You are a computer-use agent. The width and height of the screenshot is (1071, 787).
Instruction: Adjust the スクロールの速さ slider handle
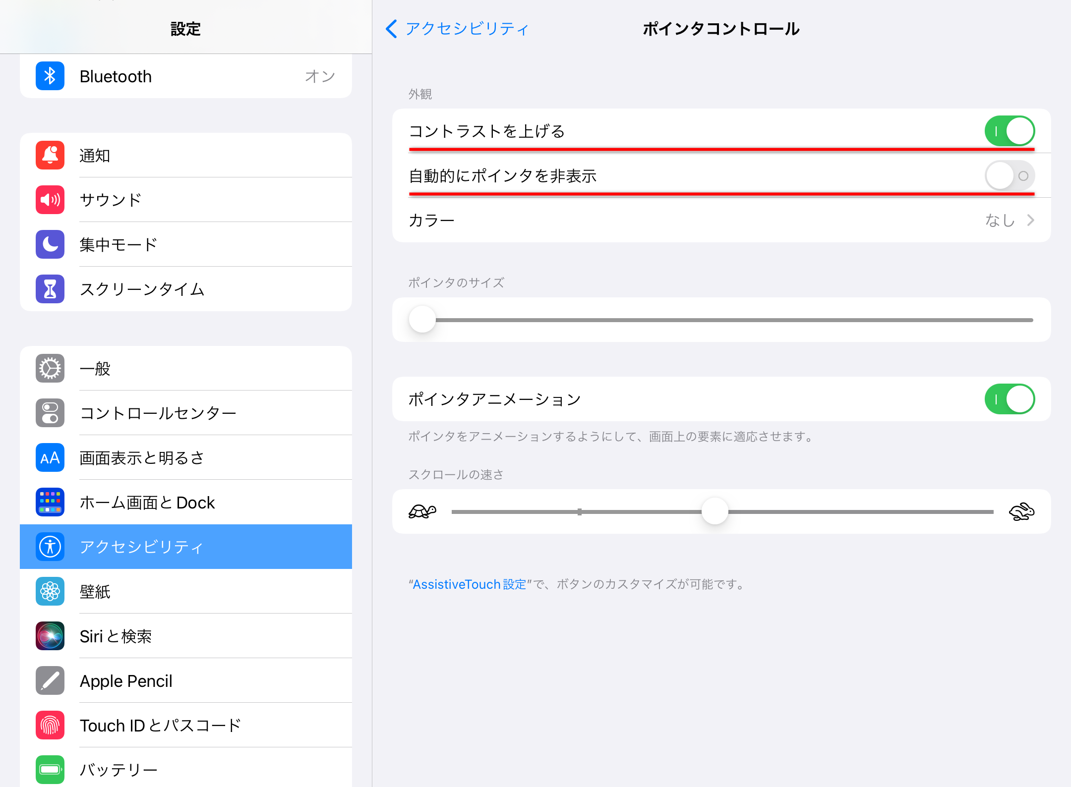pos(714,511)
